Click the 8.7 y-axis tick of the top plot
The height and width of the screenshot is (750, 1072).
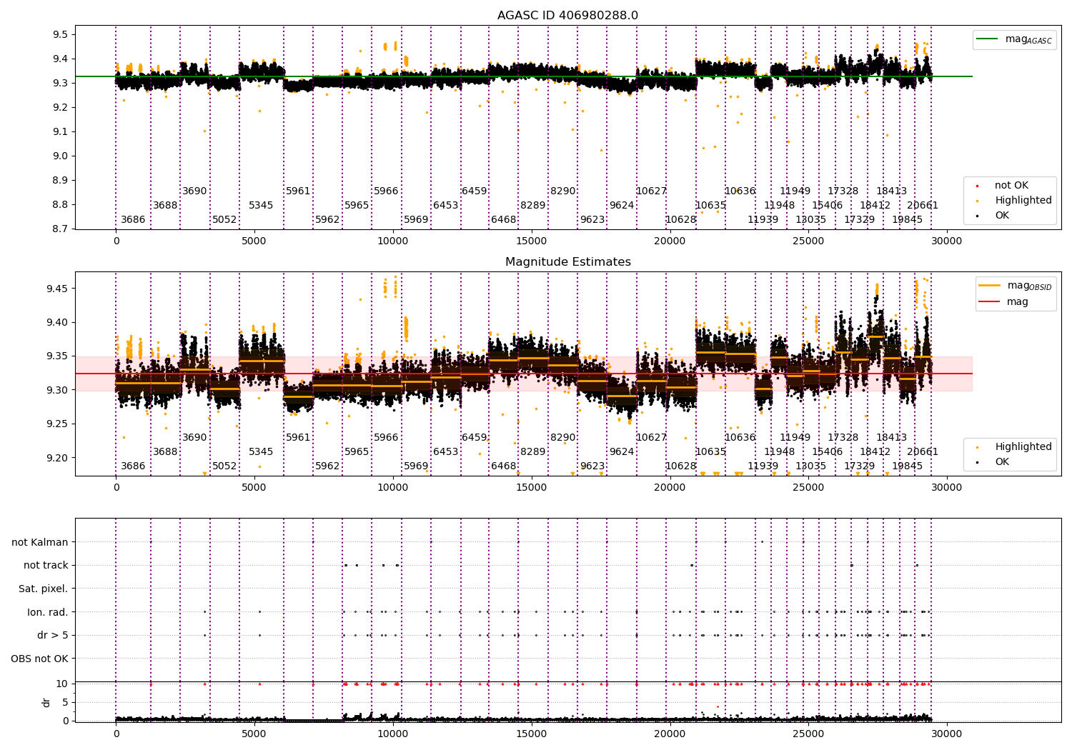[x=61, y=229]
